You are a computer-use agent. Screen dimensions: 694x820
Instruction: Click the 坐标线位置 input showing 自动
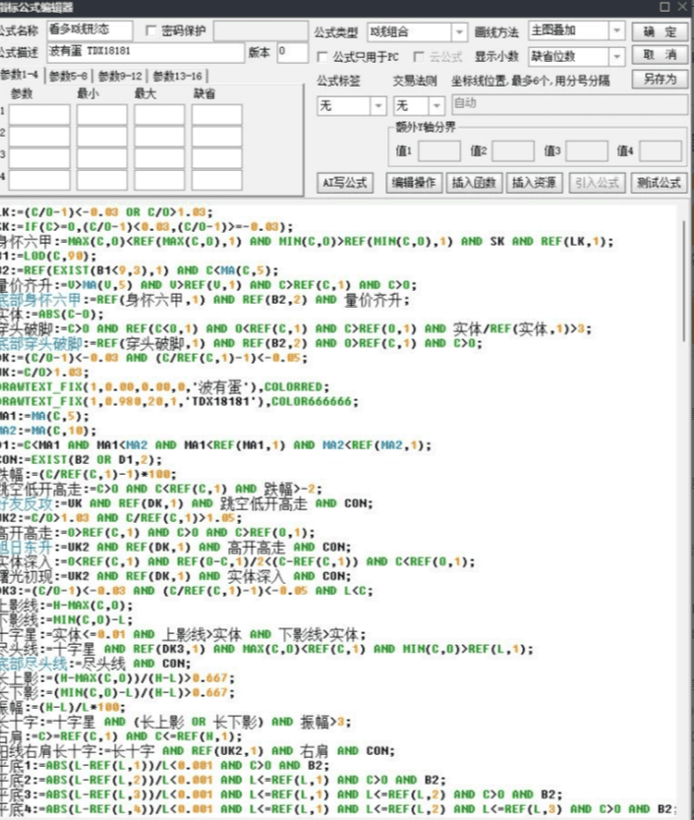[x=569, y=103]
